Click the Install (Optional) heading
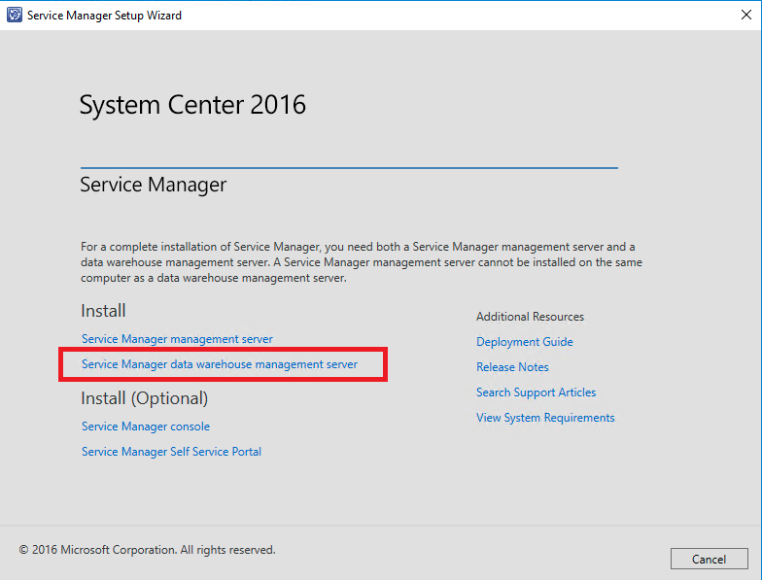The width and height of the screenshot is (762, 580). click(145, 398)
